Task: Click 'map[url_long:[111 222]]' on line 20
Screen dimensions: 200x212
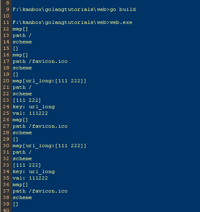Action: pyautogui.click(x=49, y=81)
